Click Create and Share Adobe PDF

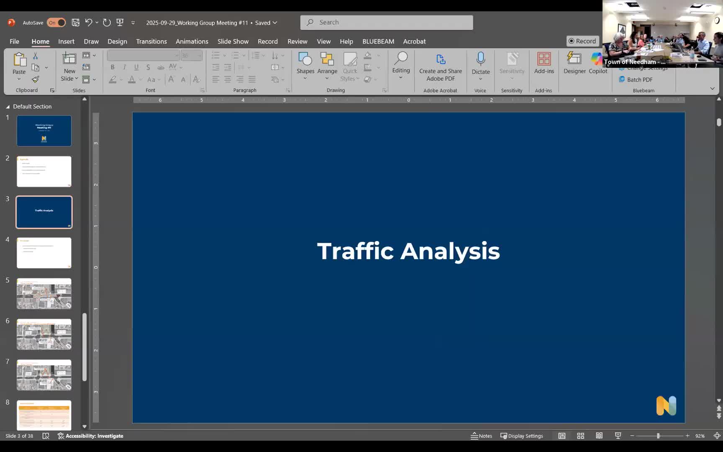click(x=440, y=67)
